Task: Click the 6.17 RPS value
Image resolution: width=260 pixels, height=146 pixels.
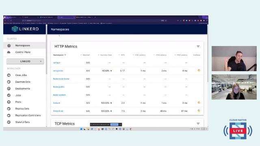Action: 122,71
